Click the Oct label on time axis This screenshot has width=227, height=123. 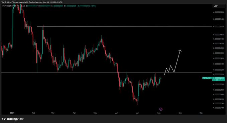(201, 113)
